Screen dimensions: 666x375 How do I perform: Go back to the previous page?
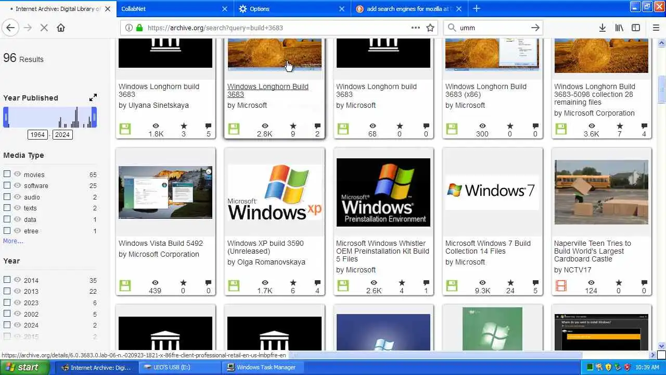10,28
